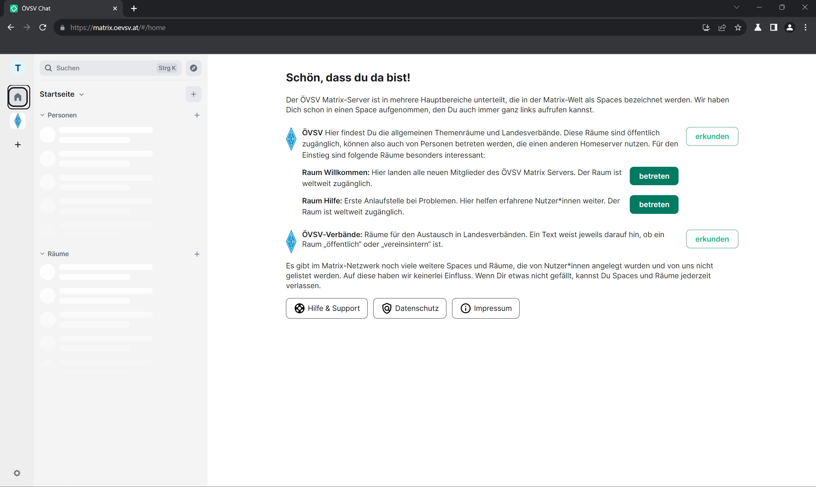
Task: Click betreten for Raum Hilfe
Action: coord(654,205)
